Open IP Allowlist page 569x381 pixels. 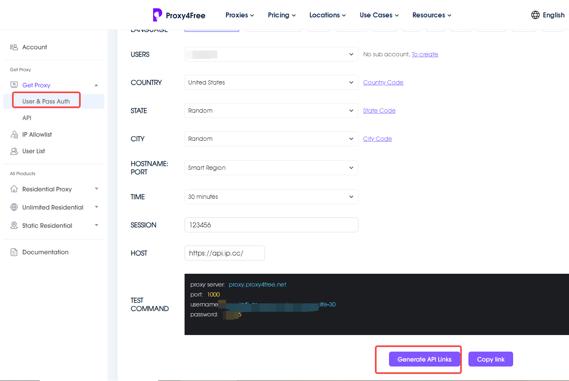pos(37,135)
